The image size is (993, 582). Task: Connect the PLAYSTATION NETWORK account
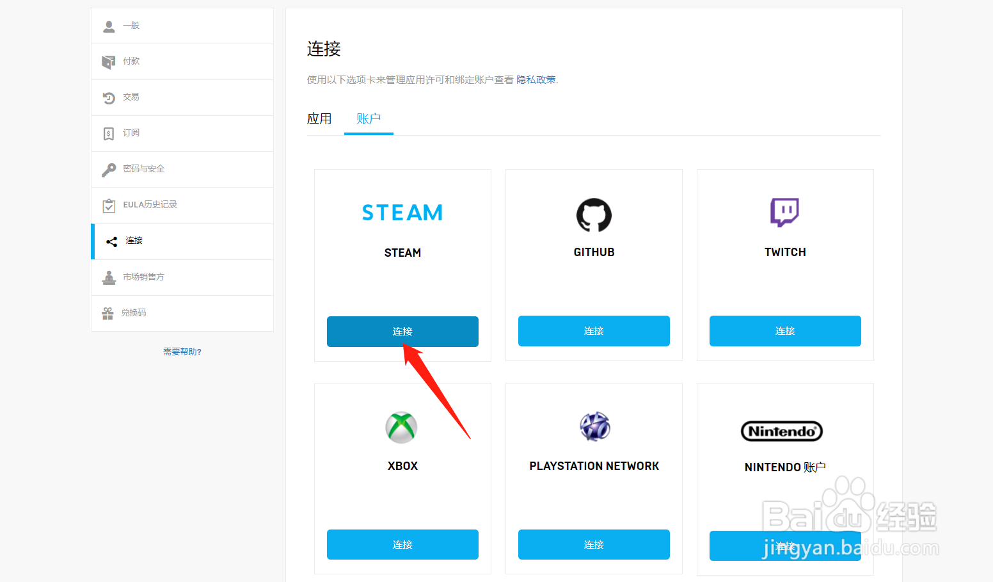pyautogui.click(x=594, y=544)
